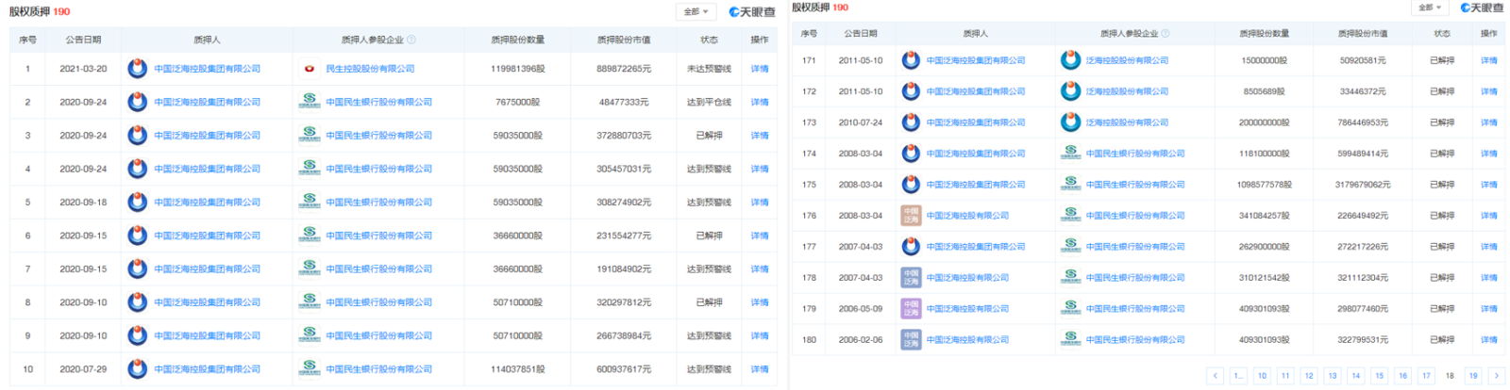Open 详情 link for row 1
The width and height of the screenshot is (1510, 390).
click(760, 69)
